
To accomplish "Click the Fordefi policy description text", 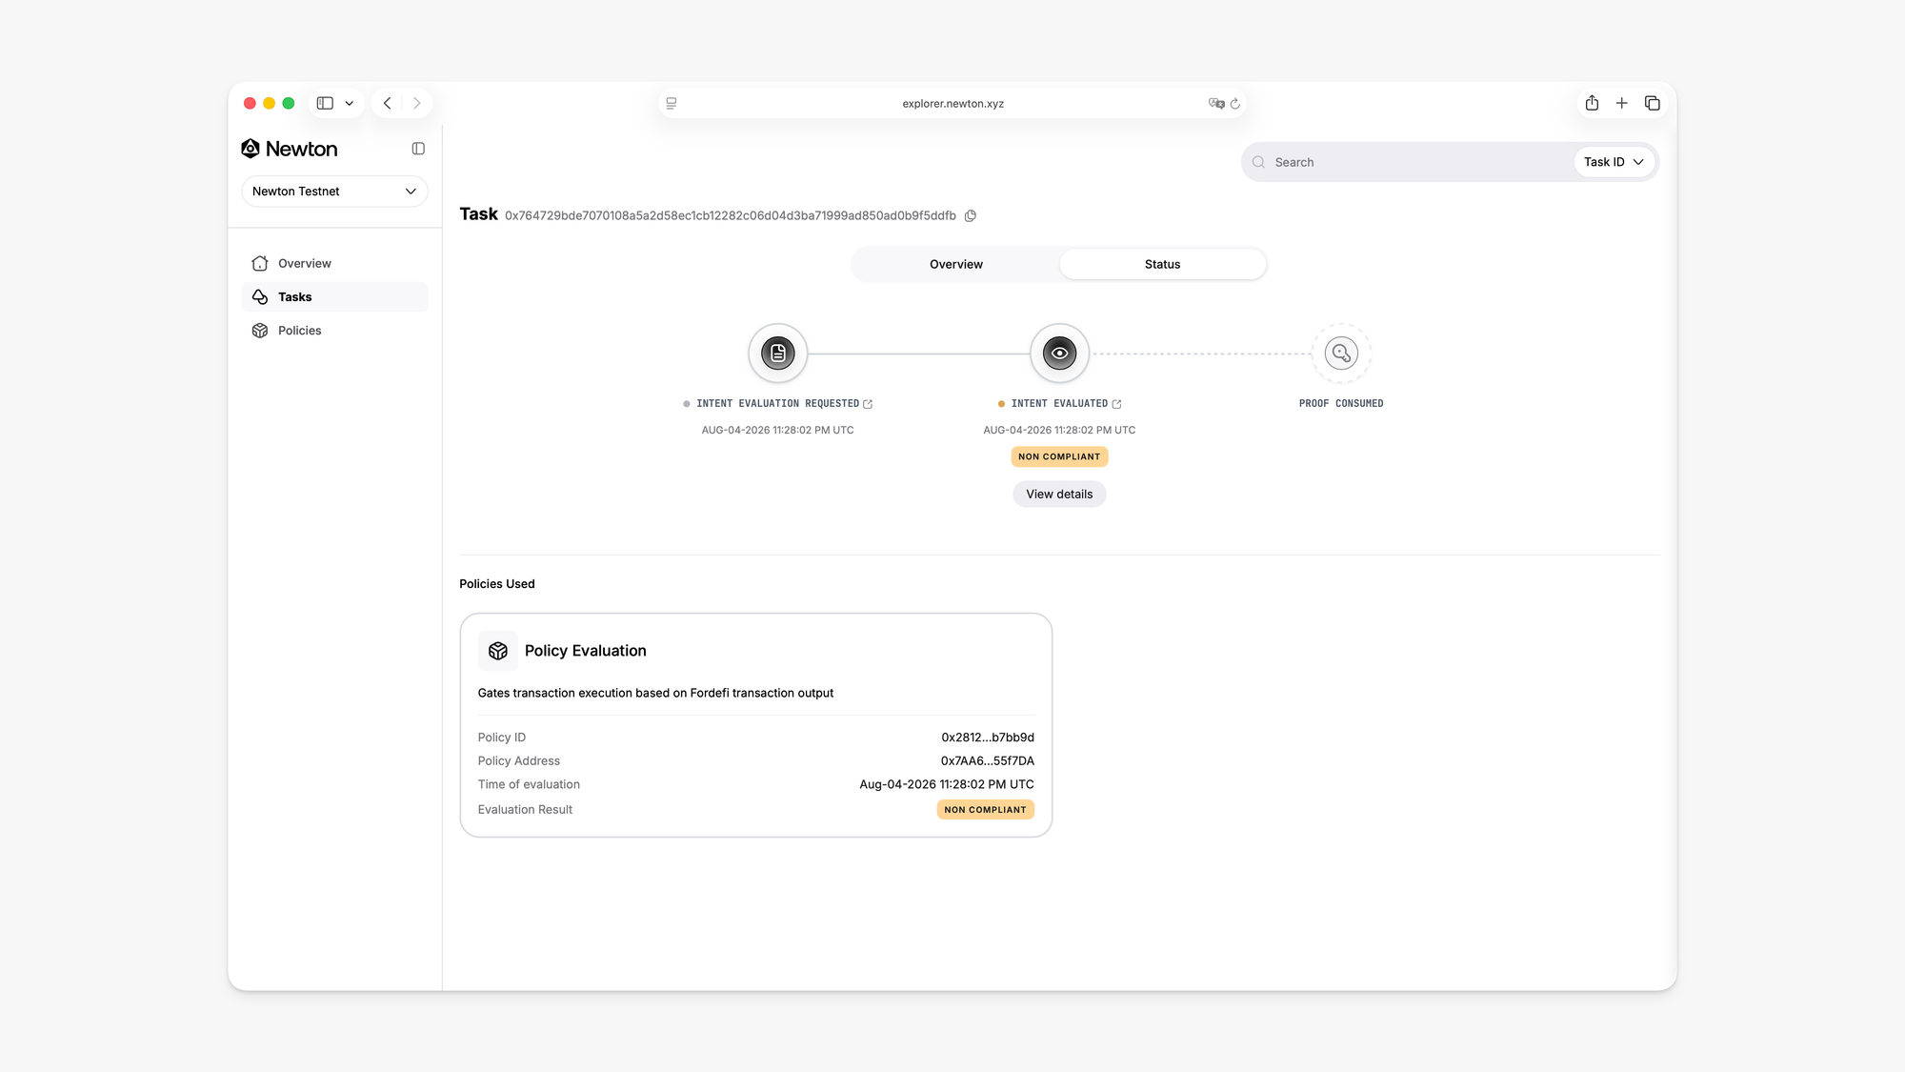I will click(655, 694).
